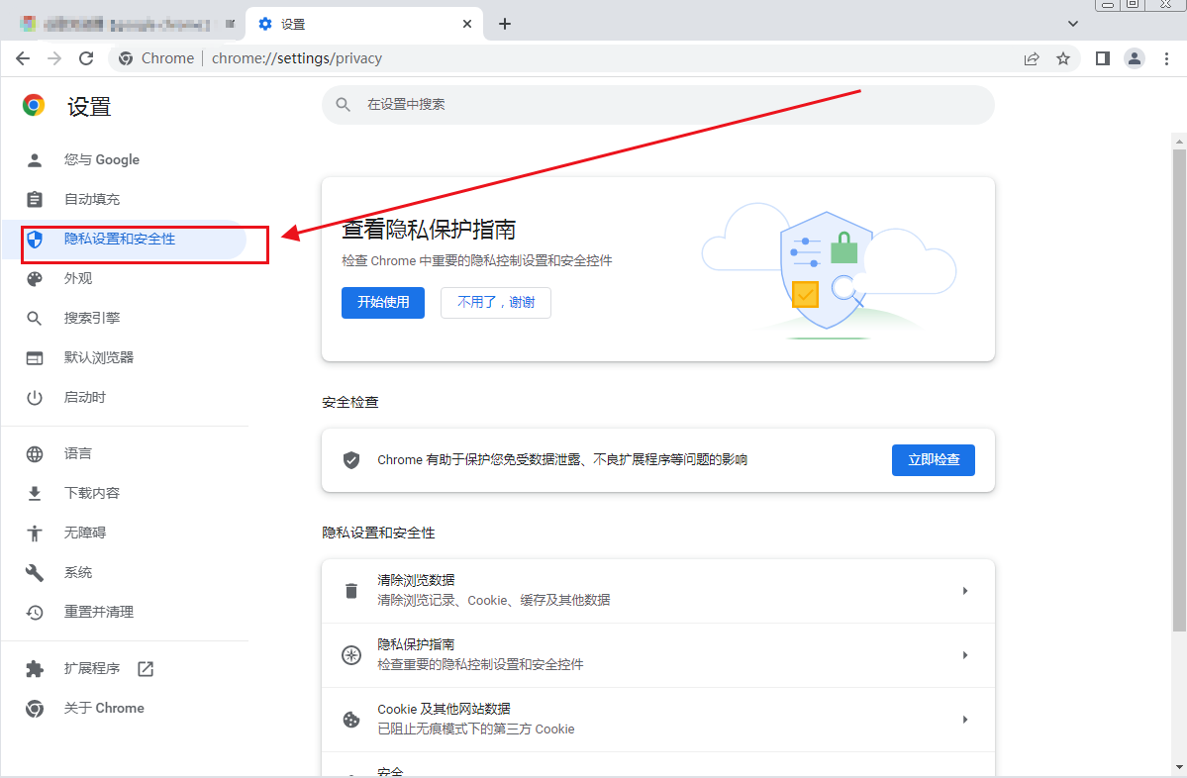Screen dimensions: 1187x778
Task: Click the scrollbar down arrow
Action: (x=1179, y=768)
